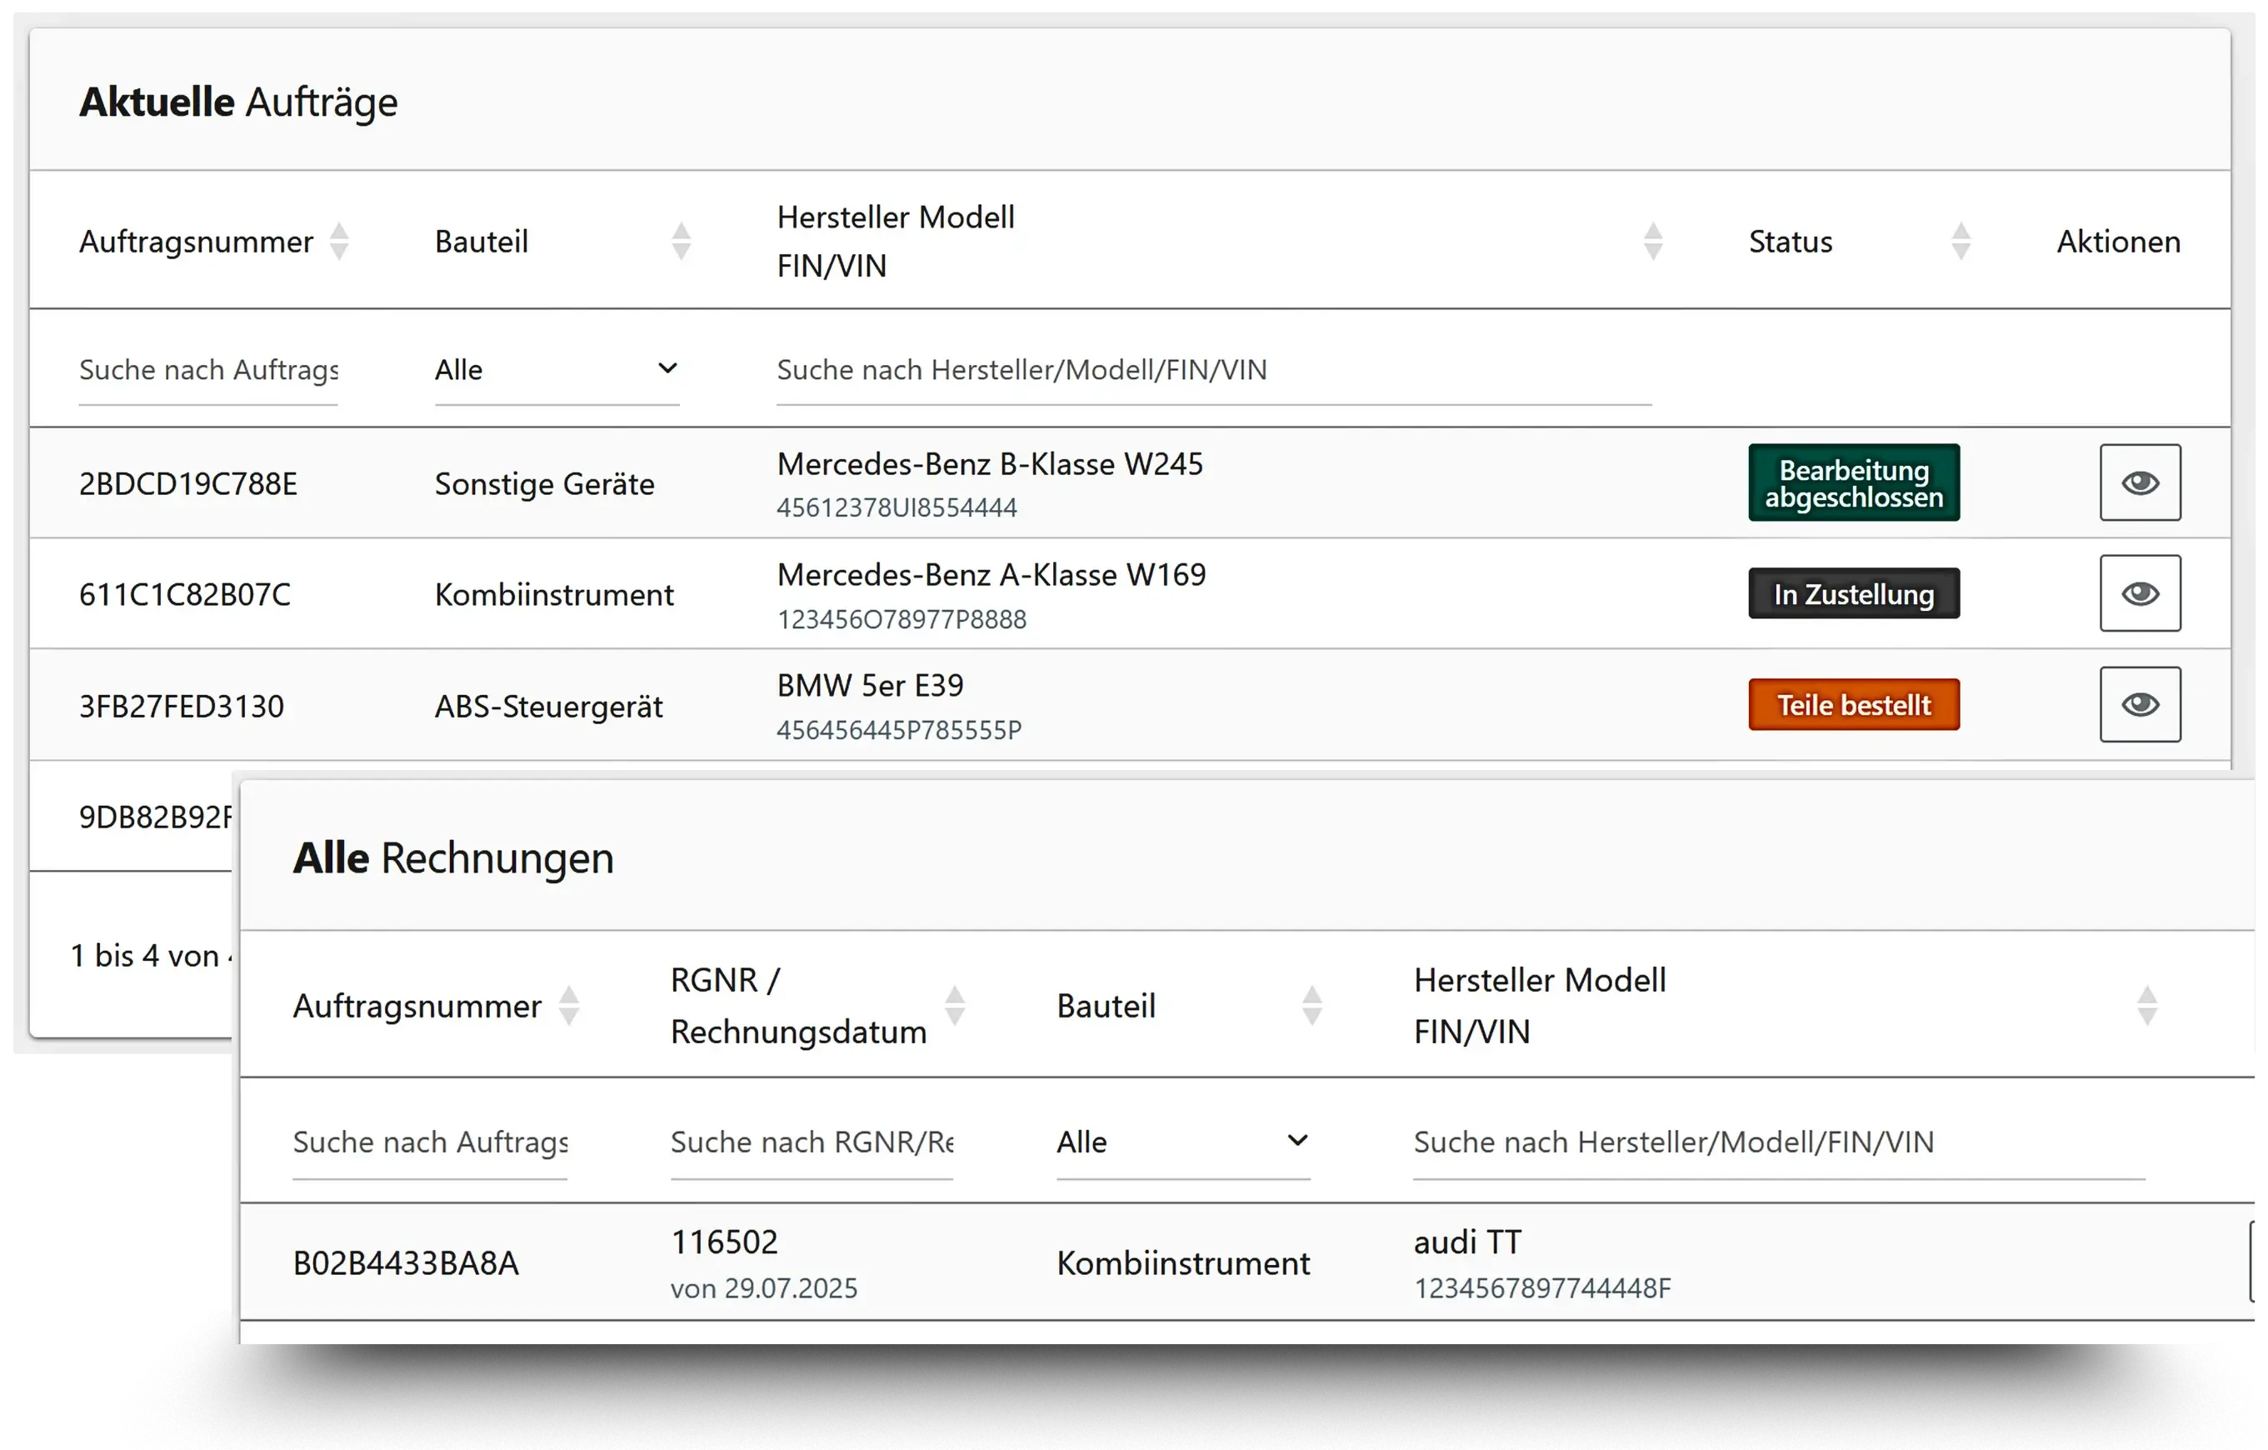Click invoice date von 29.07.2025
The width and height of the screenshot is (2268, 1450).
[764, 1288]
